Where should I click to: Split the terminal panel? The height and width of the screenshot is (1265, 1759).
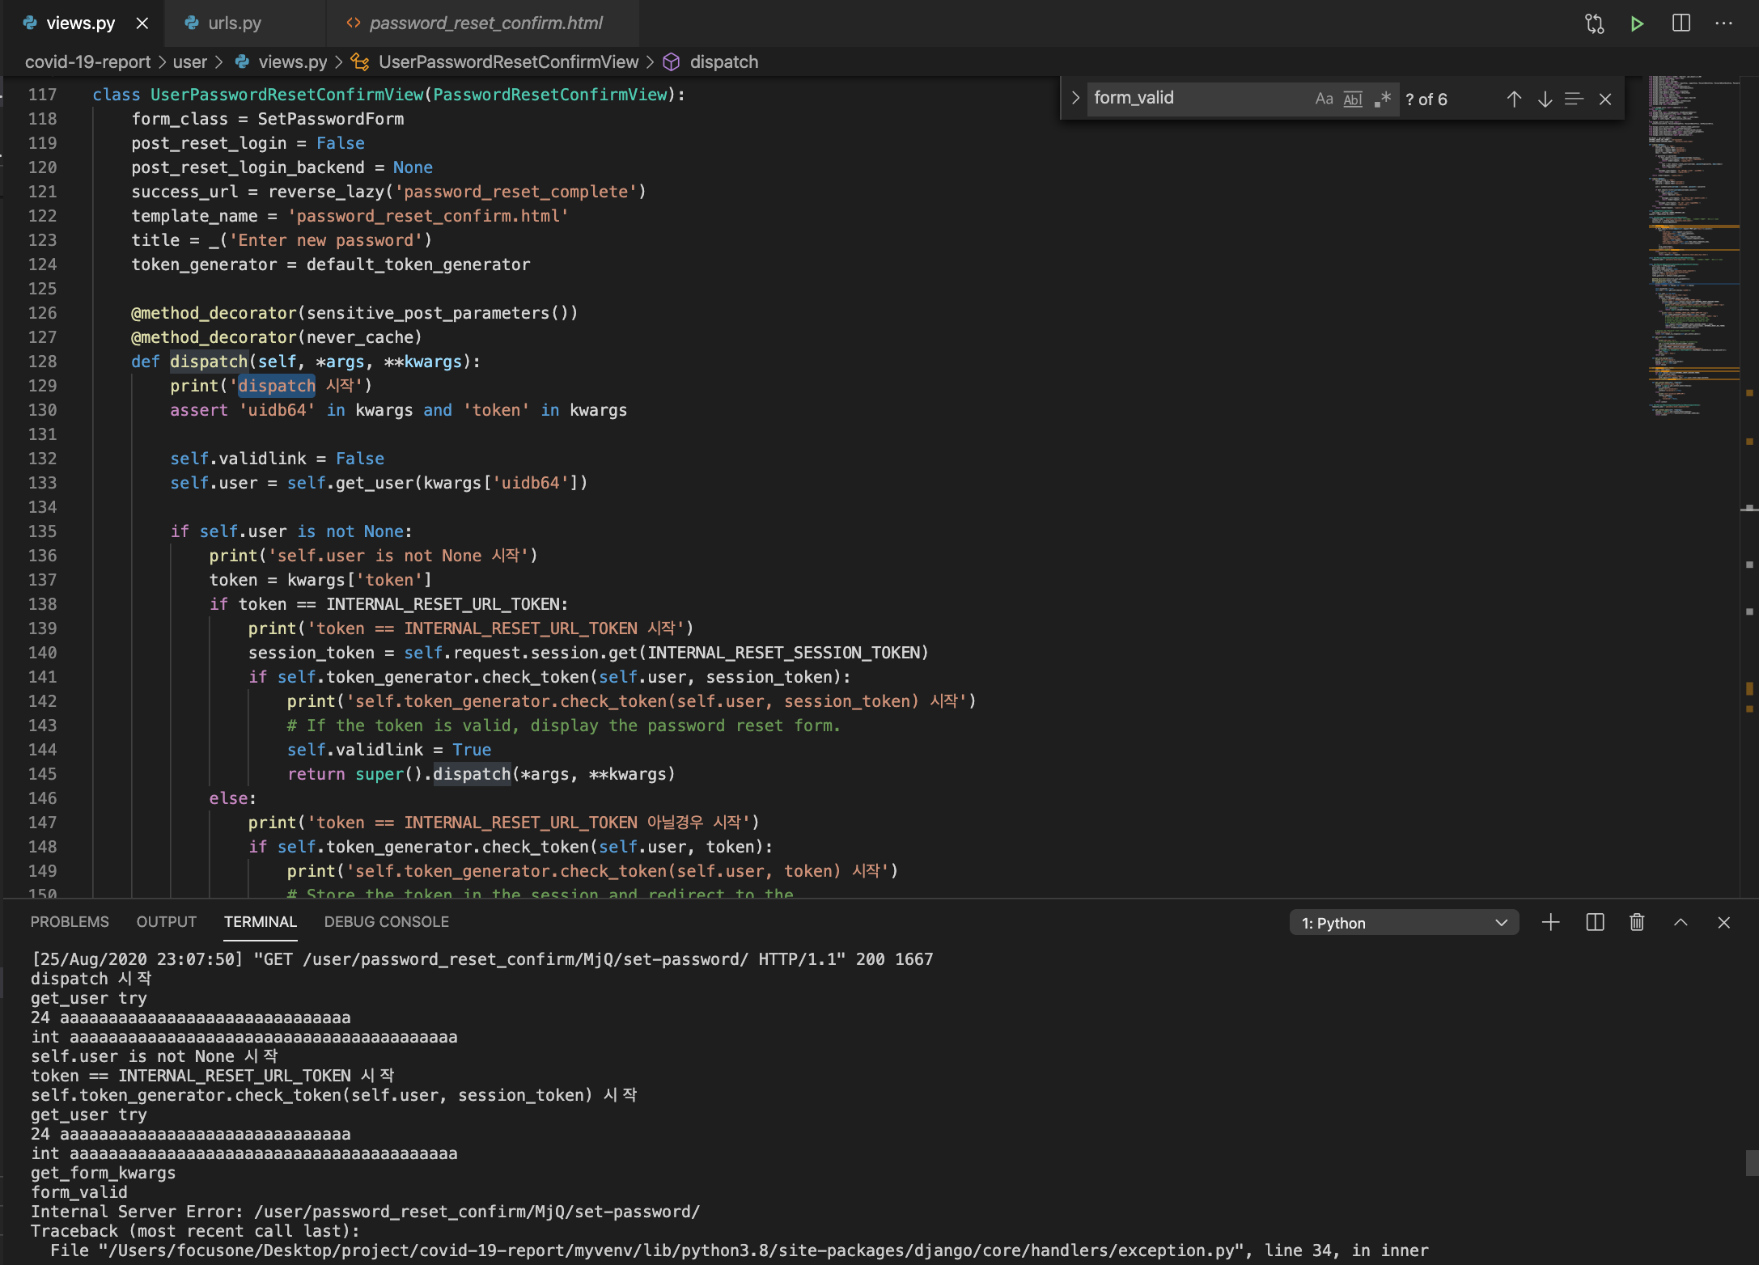click(x=1595, y=923)
